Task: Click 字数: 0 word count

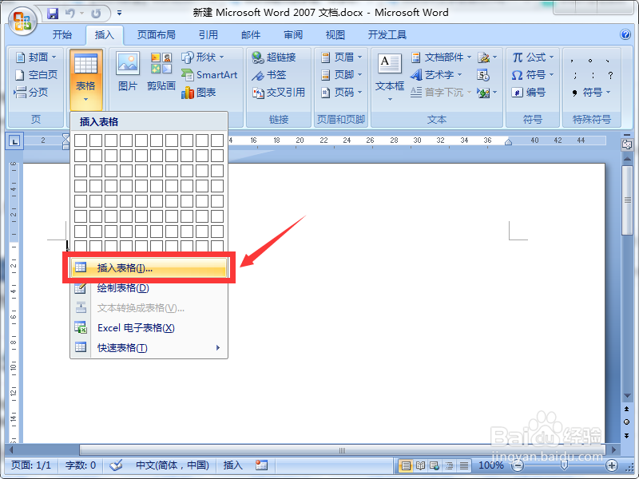Action: [x=81, y=465]
